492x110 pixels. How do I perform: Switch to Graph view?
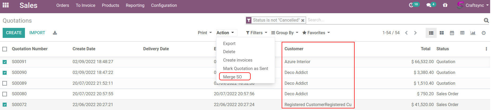pyautogui.click(x=473, y=33)
